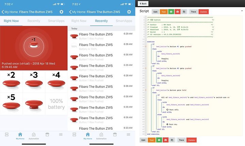The image size is (245, 146).
Task: Click the 'Pushed once (virtual)' status text
Action: pyautogui.click(x=28, y=65)
